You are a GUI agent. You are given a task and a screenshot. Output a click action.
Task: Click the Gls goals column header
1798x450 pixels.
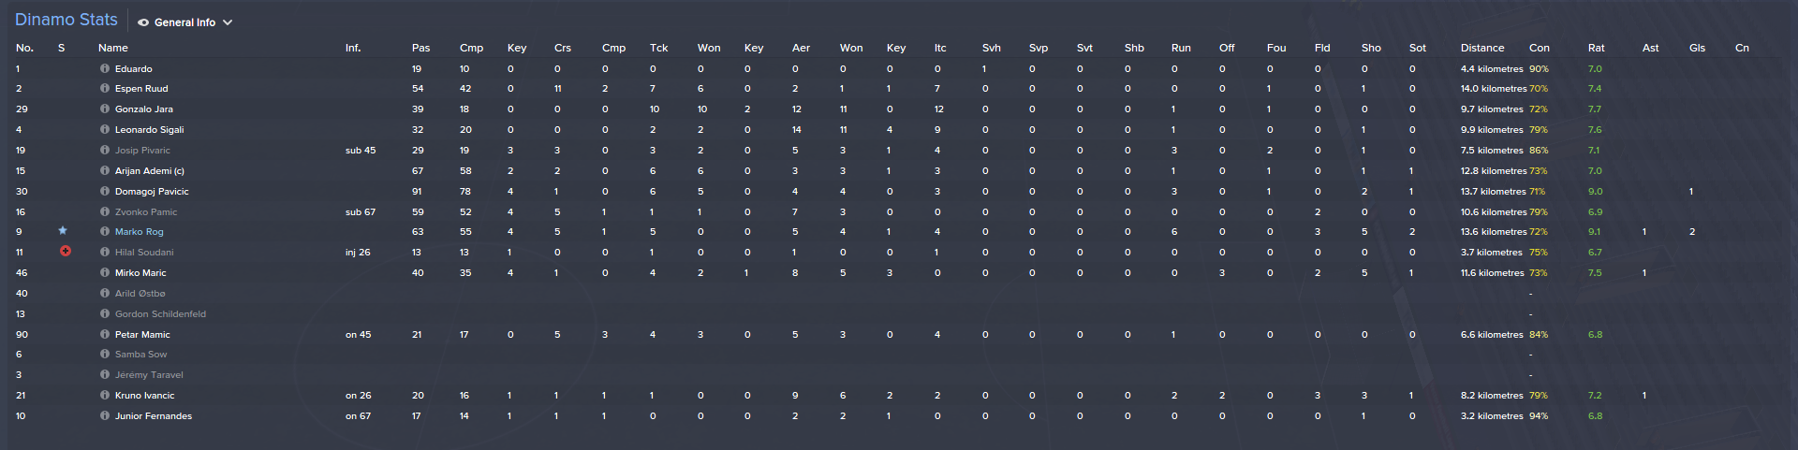pos(1697,48)
